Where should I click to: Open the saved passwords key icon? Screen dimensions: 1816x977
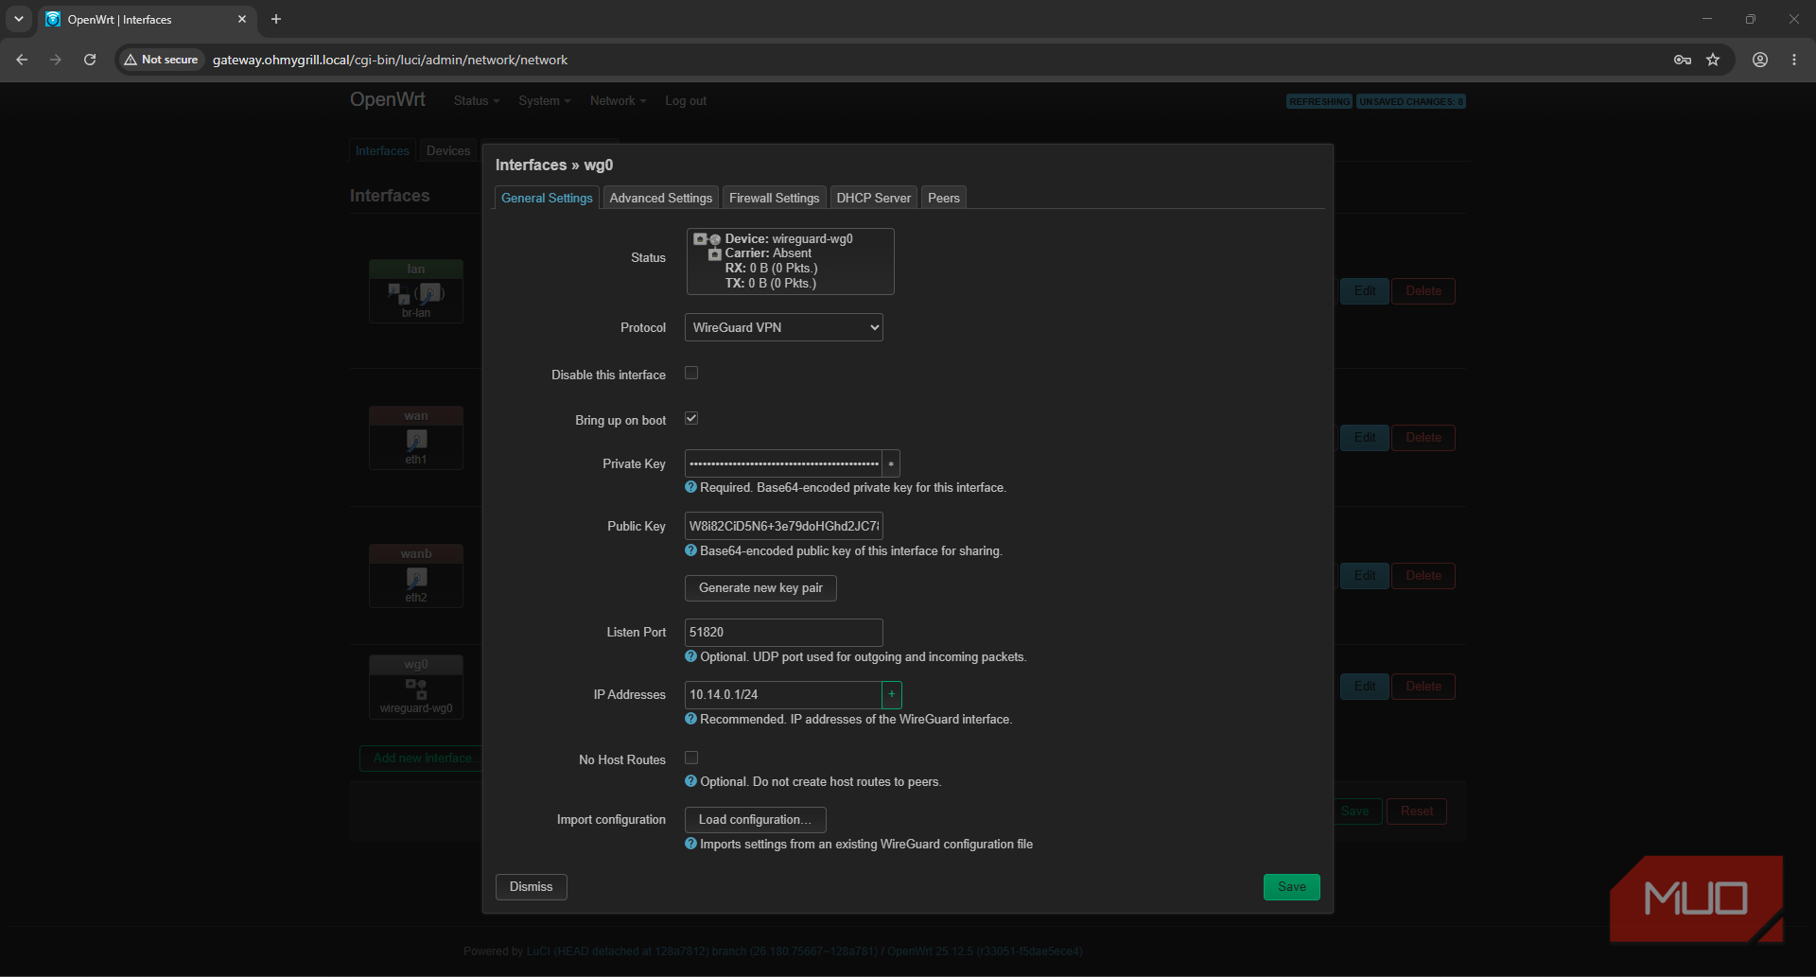(1683, 60)
